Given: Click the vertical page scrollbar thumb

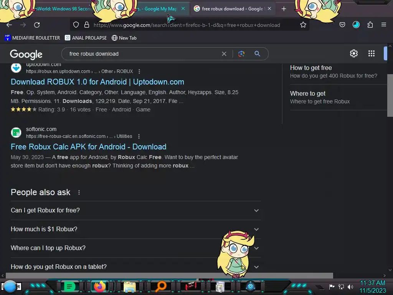Looking at the screenshot, I should coord(390,95).
